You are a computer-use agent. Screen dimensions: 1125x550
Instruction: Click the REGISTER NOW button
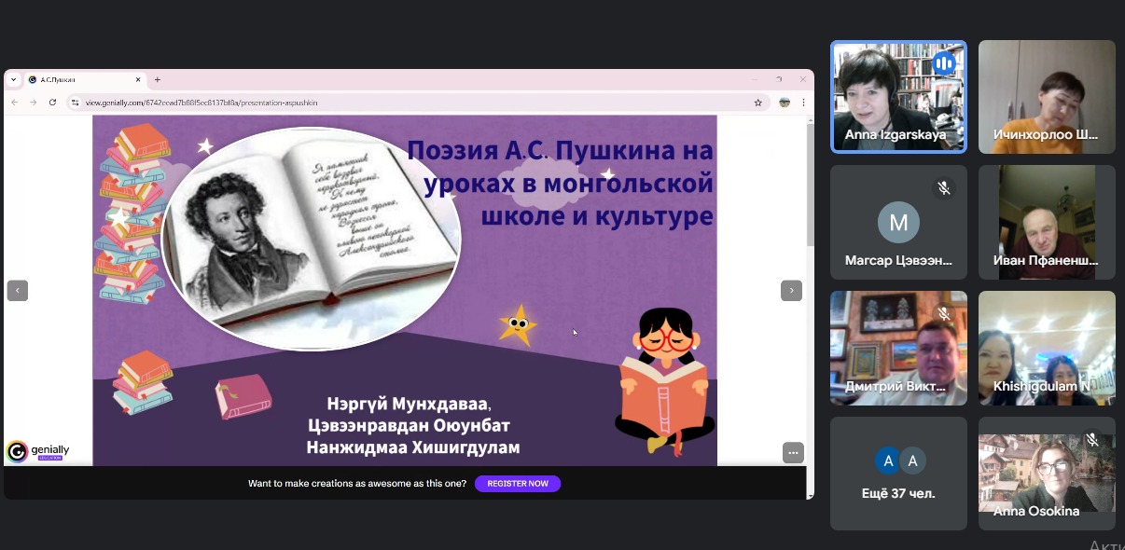tap(518, 484)
